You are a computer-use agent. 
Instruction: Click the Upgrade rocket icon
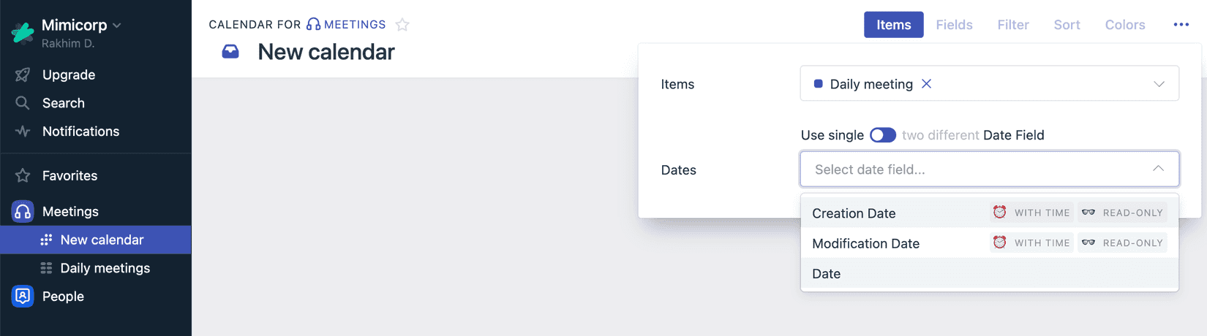pos(23,75)
